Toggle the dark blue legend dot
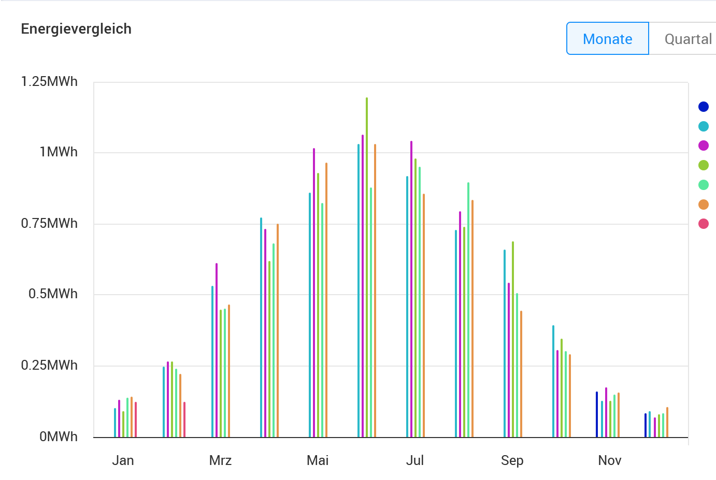This screenshot has height=480, width=716. tap(703, 107)
